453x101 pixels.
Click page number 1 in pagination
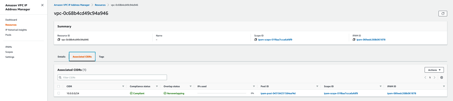430,77
